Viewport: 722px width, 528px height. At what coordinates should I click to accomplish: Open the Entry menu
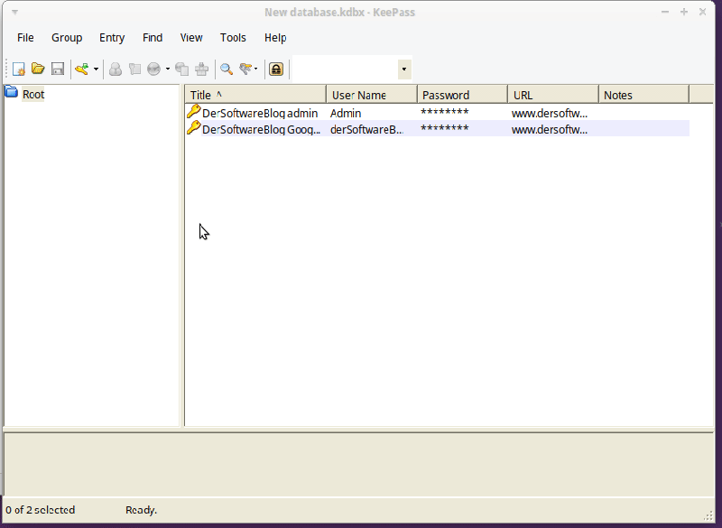point(111,37)
